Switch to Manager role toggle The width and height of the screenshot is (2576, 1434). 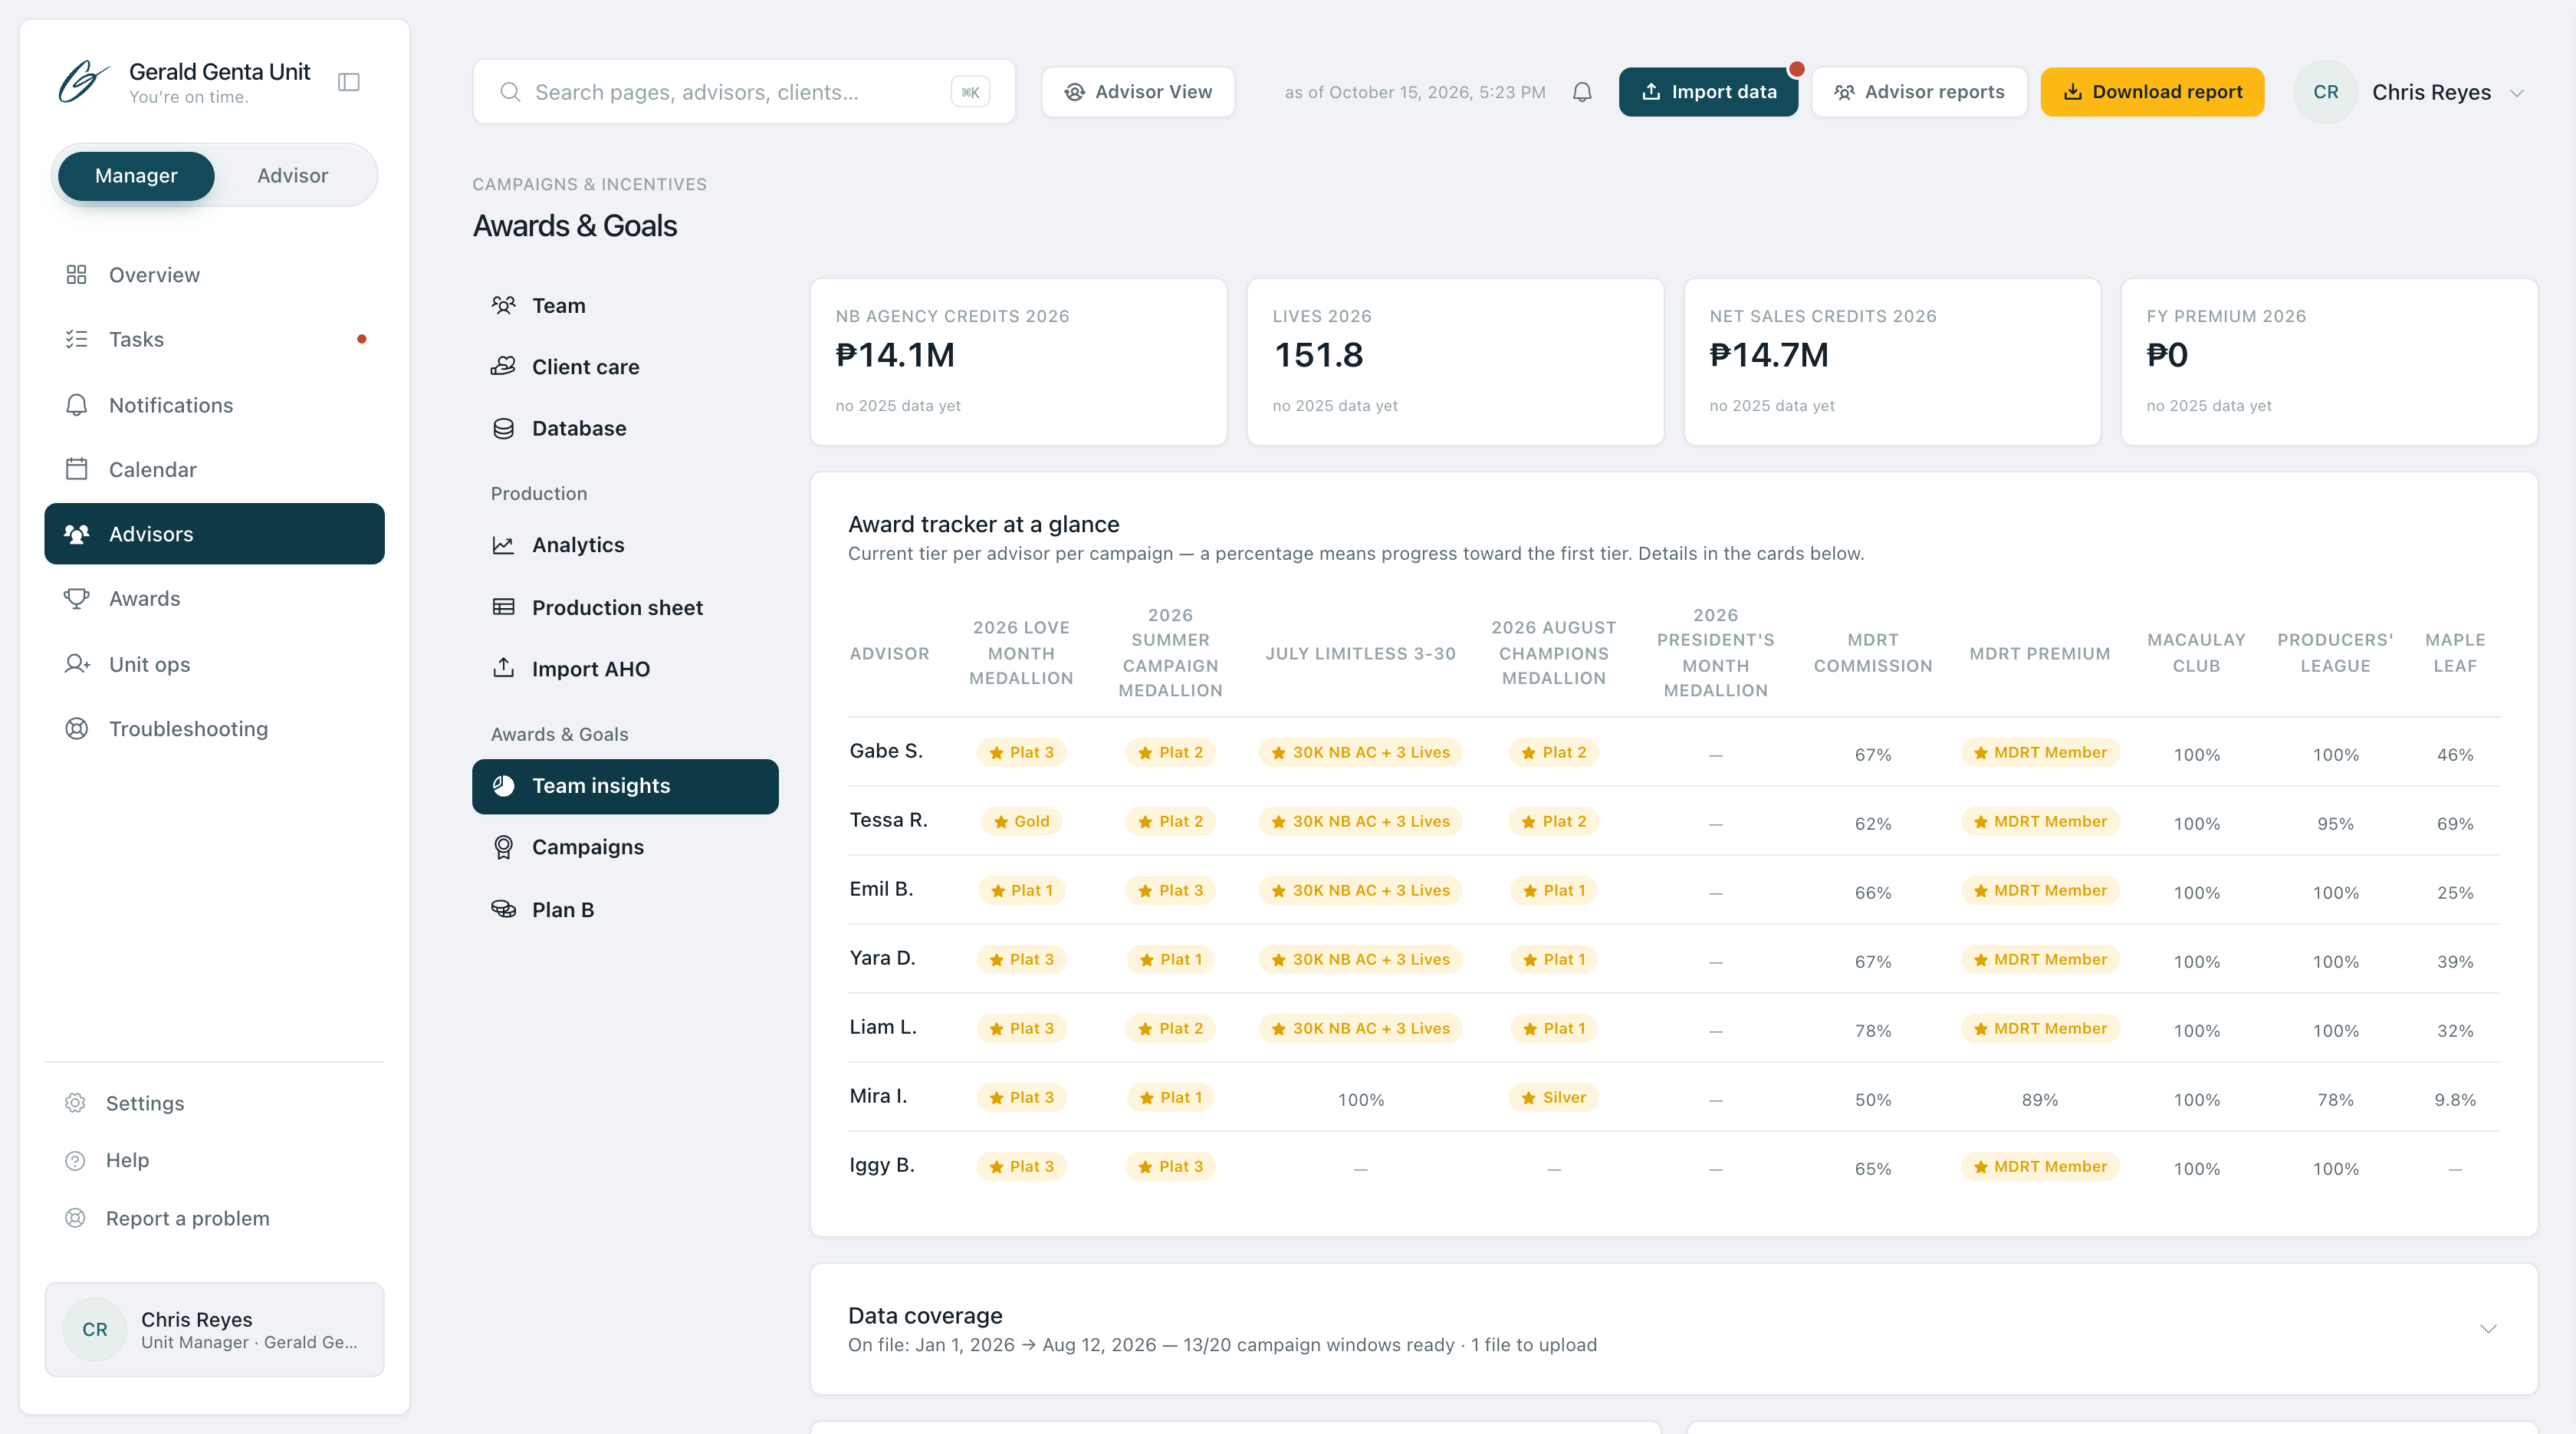(136, 176)
